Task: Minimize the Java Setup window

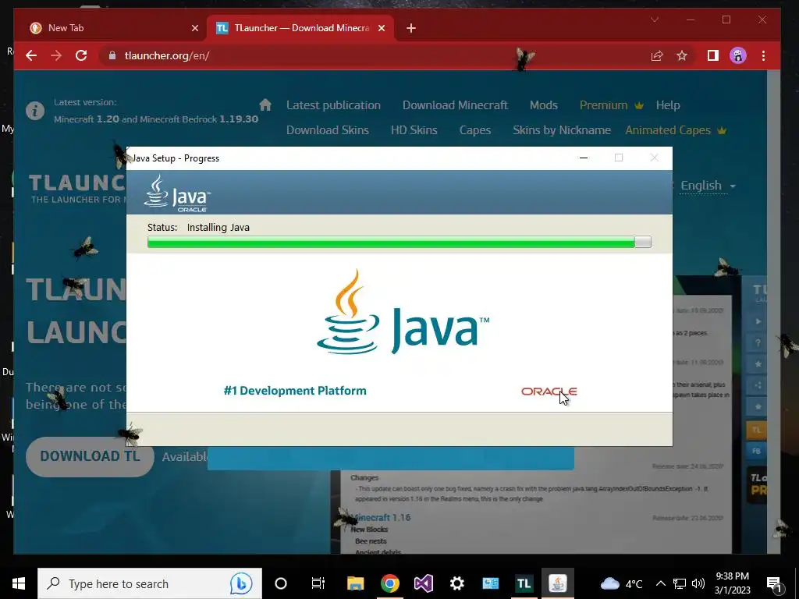Action: (x=584, y=158)
